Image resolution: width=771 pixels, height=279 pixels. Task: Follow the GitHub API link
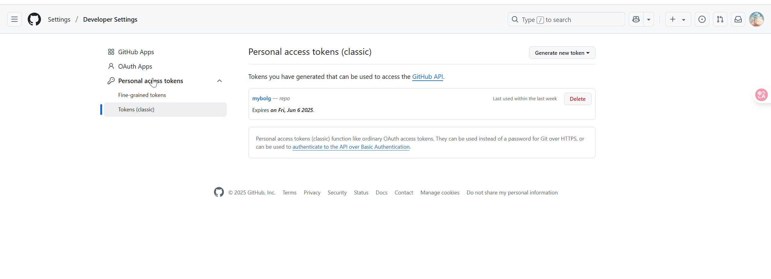pos(427,77)
